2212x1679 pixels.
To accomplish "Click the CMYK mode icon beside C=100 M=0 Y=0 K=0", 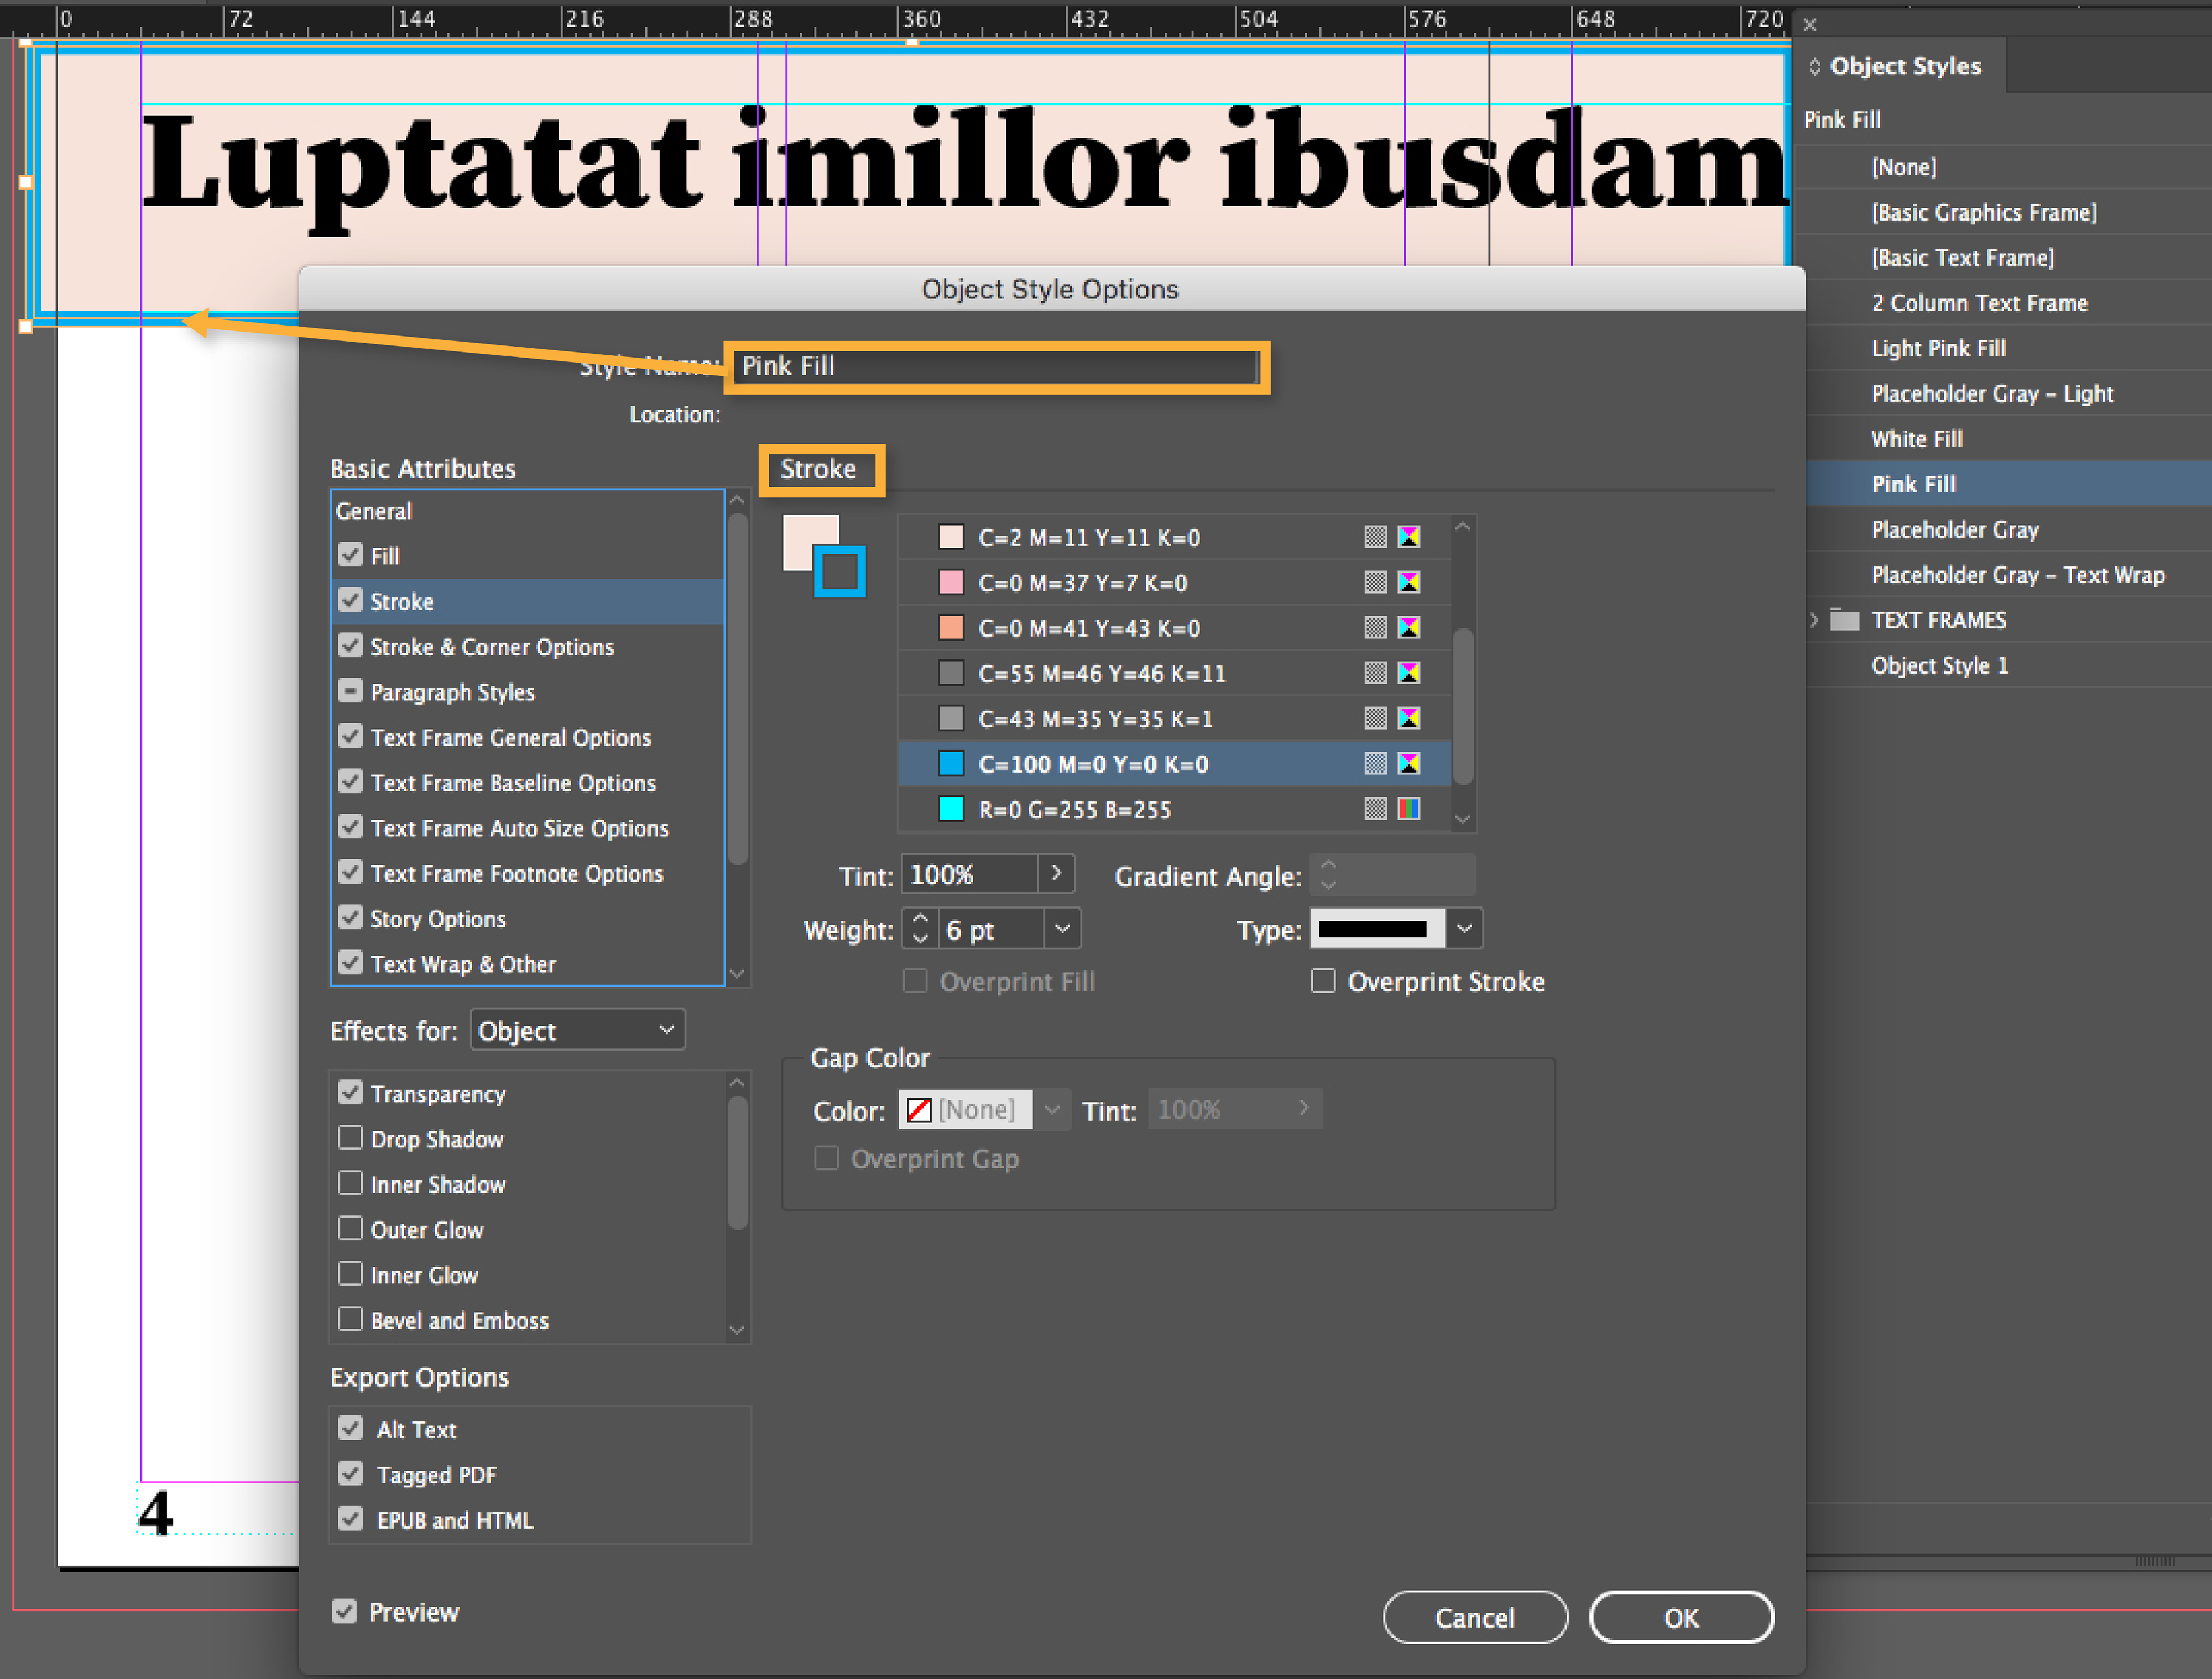I will [1409, 764].
